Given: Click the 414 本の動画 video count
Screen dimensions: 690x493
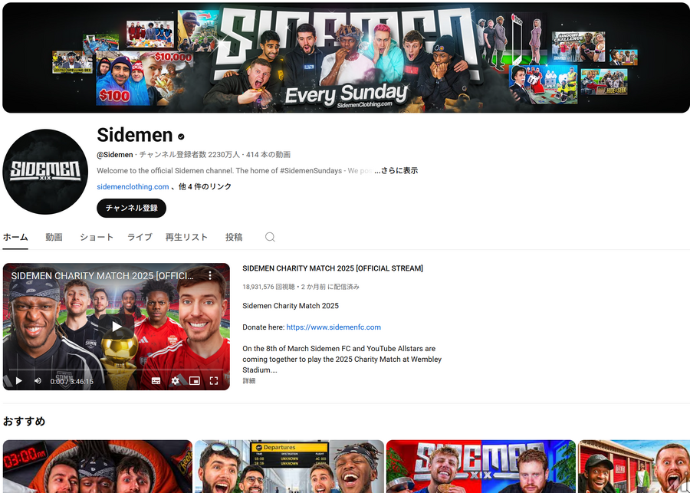Looking at the screenshot, I should click(x=268, y=155).
